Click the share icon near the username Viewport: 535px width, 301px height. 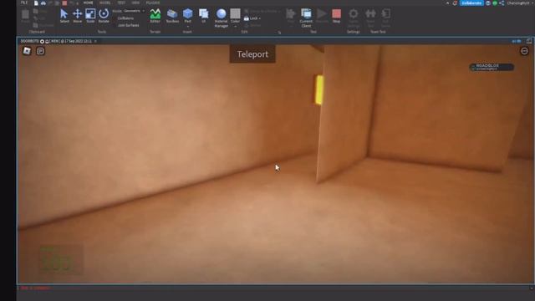tap(502, 3)
